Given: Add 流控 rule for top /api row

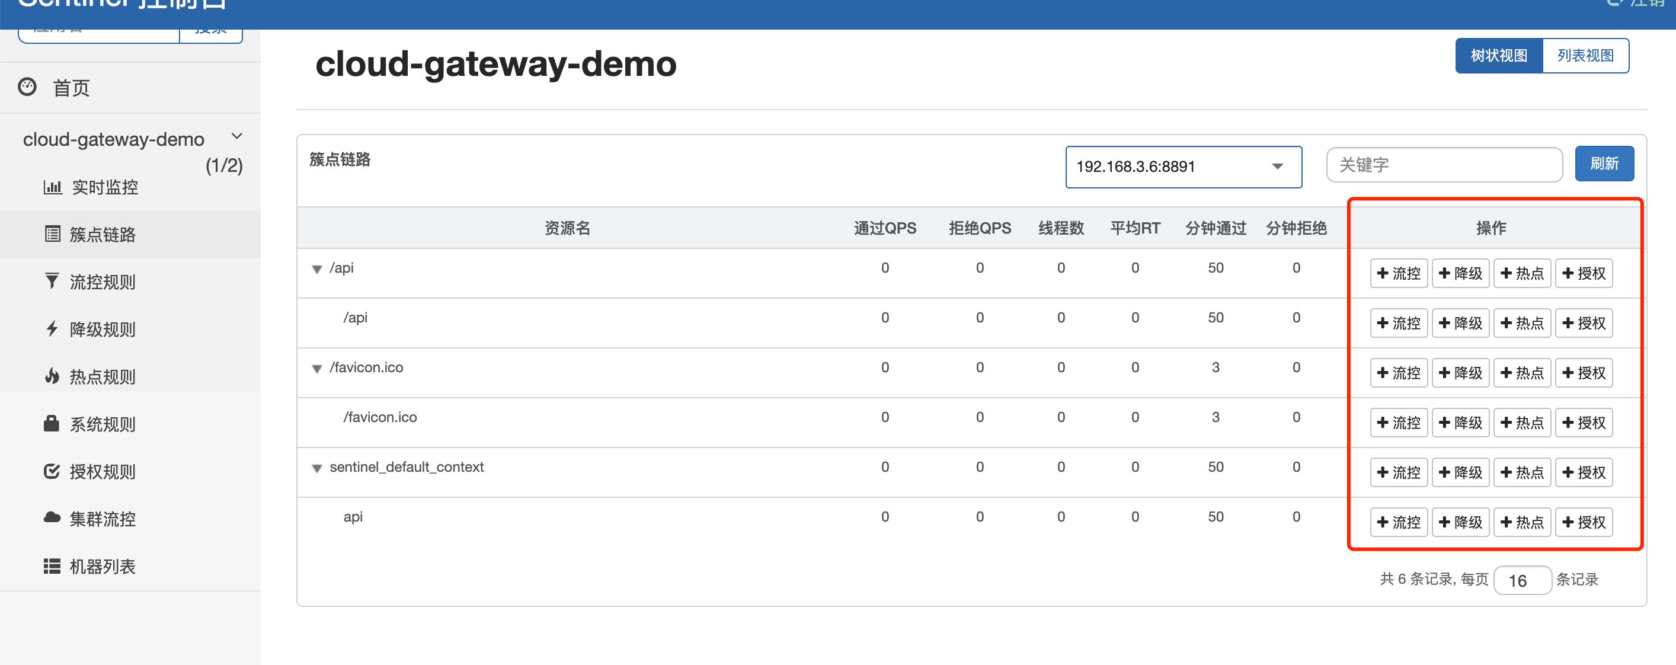Looking at the screenshot, I should (1398, 273).
